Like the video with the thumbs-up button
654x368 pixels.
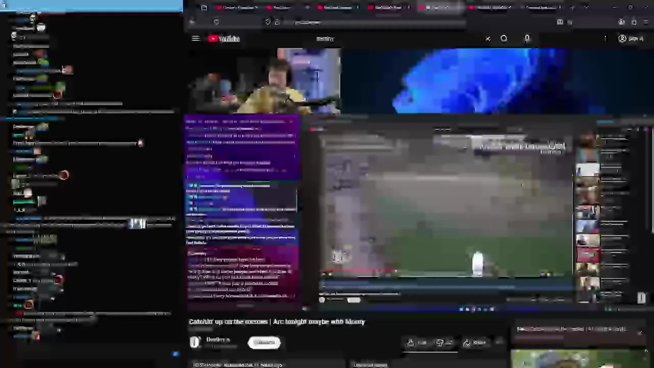[417, 343]
